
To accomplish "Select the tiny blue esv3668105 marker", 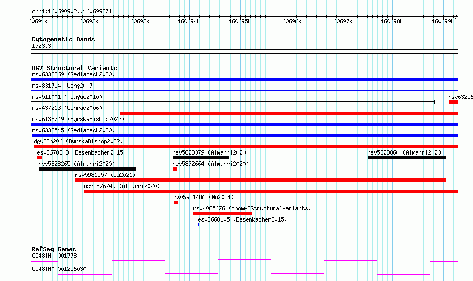I will coord(199,225).
